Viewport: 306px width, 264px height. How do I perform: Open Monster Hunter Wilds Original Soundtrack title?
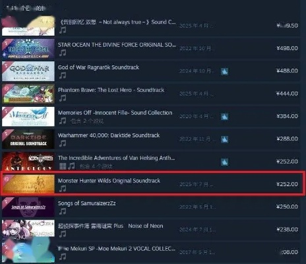point(109,181)
